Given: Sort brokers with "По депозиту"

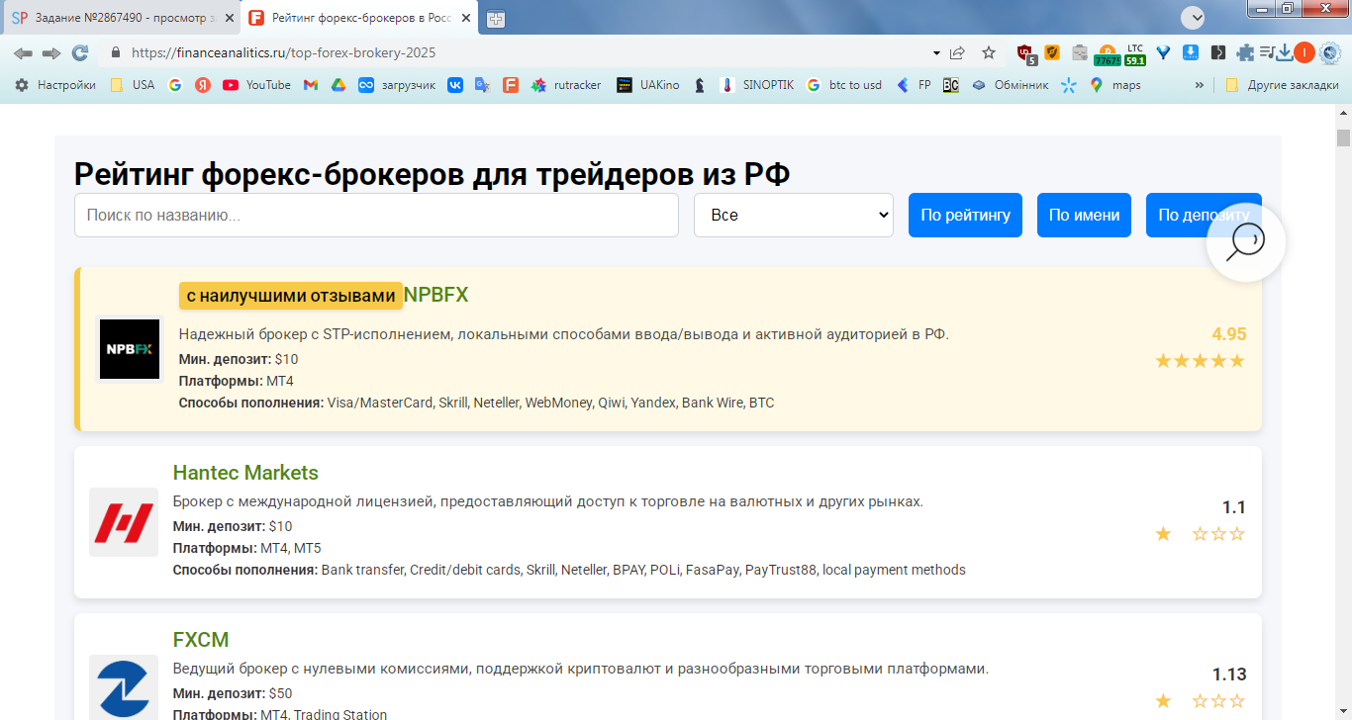Looking at the screenshot, I should click(x=1204, y=215).
